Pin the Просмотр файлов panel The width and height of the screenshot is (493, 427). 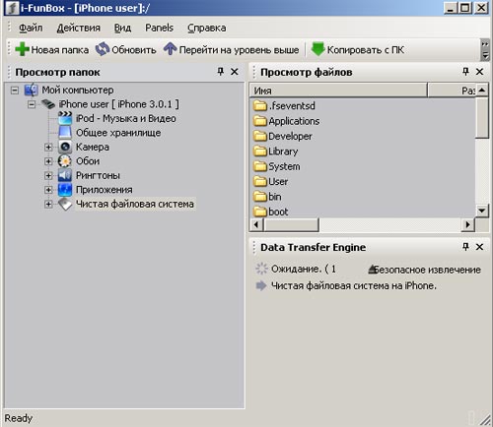point(465,71)
